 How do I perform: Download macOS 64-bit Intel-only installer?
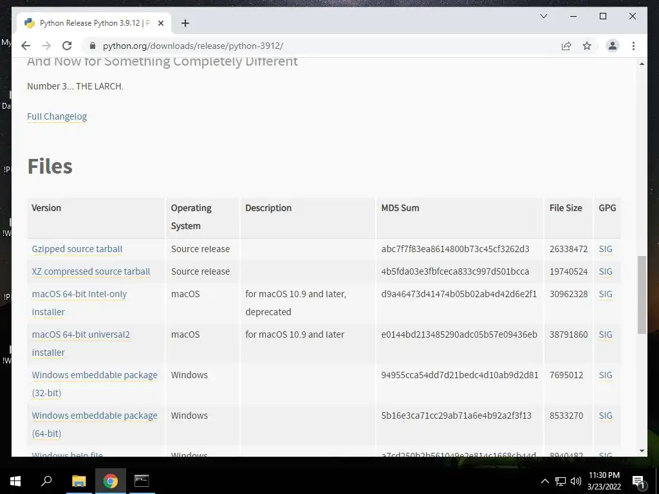coord(79,303)
